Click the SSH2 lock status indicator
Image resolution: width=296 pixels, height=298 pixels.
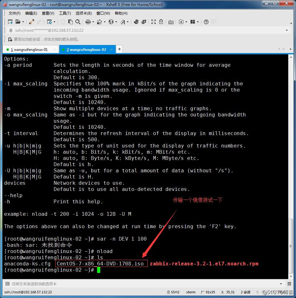click(x=173, y=292)
